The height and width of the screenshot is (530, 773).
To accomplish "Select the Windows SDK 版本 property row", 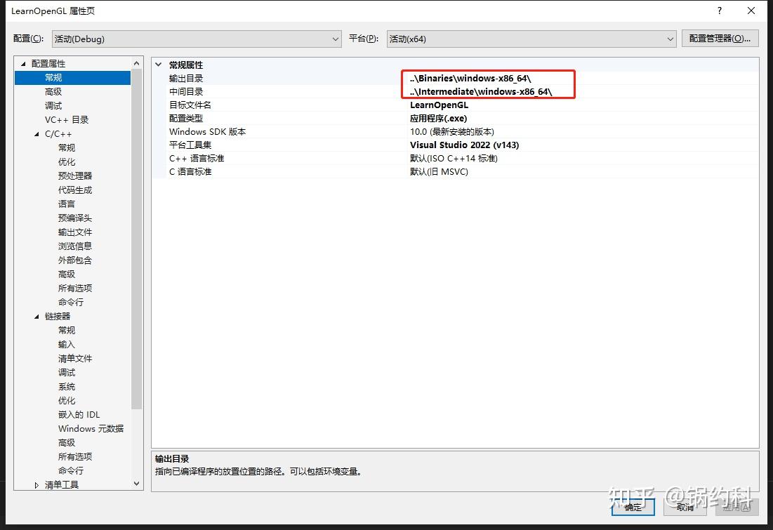I will (456, 132).
